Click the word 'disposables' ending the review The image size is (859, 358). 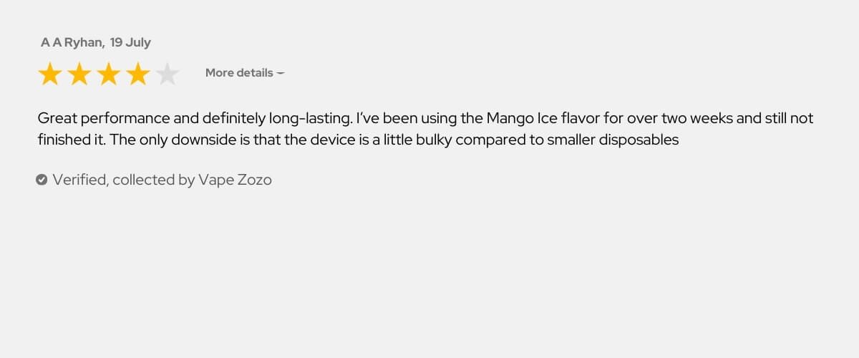pos(636,140)
